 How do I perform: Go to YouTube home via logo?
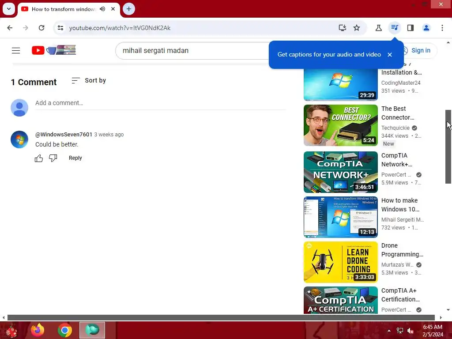point(54,50)
